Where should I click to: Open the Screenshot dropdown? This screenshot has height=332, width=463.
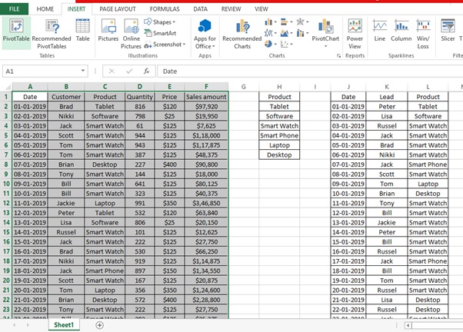166,45
